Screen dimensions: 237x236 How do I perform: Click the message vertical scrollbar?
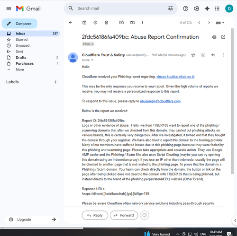click(x=232, y=101)
